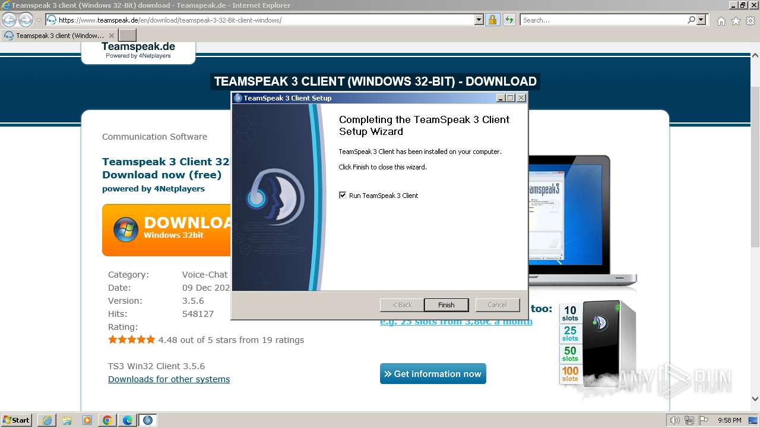Click Get information now button

[x=433, y=374]
